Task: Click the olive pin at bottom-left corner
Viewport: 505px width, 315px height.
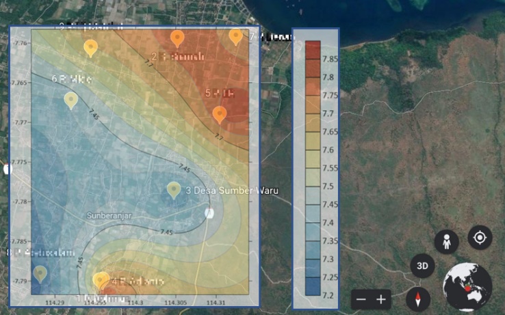Action: coord(40,273)
